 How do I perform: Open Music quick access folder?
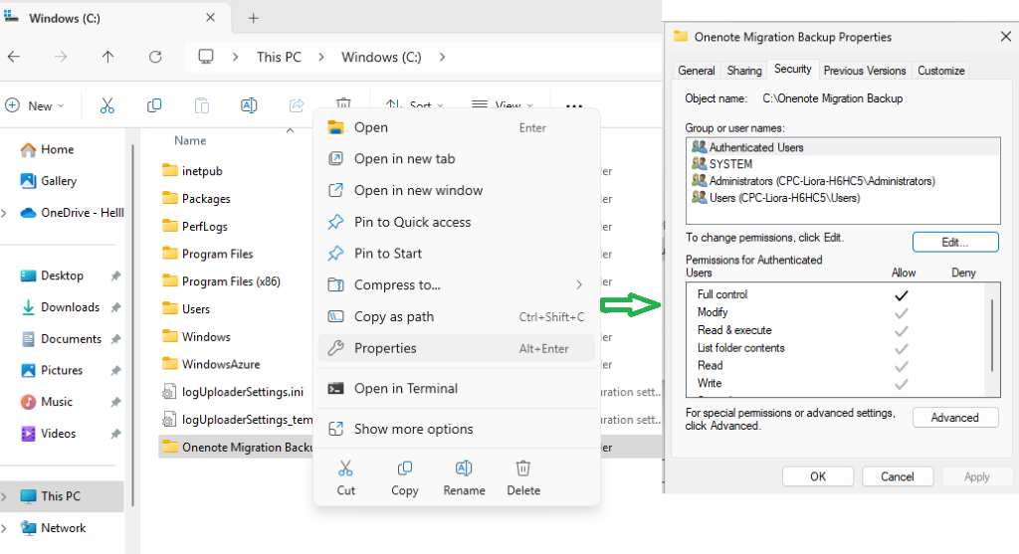[46, 402]
